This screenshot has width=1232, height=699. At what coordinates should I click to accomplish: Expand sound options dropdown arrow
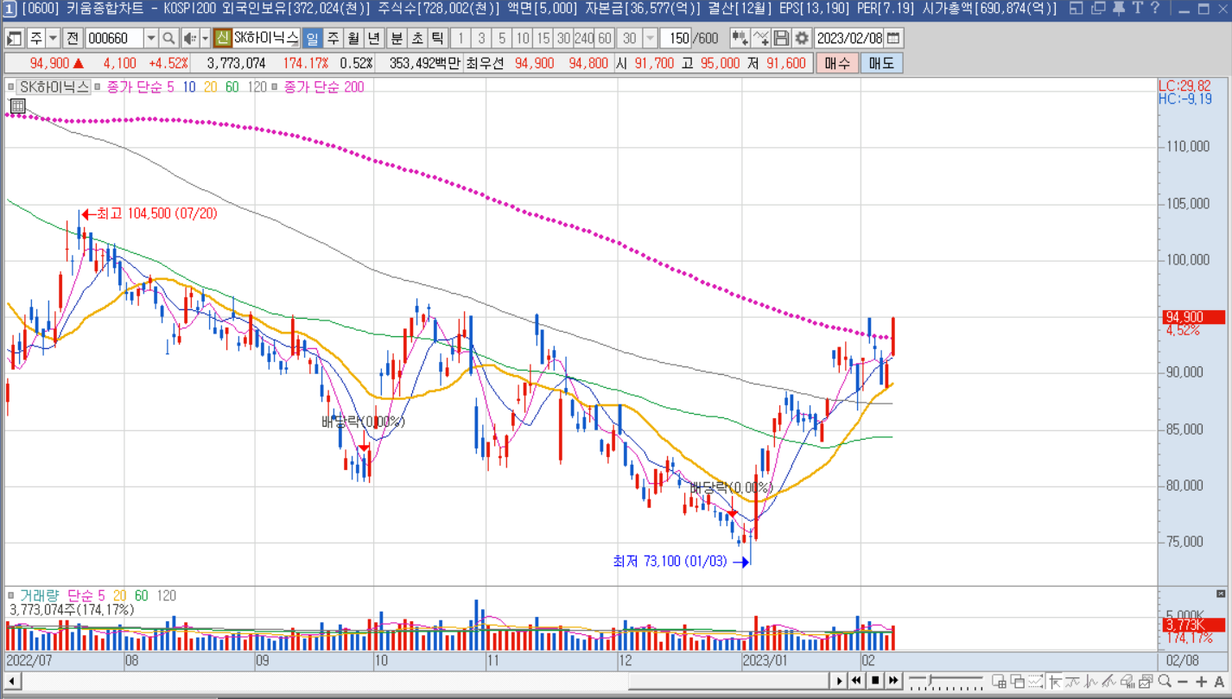(205, 38)
